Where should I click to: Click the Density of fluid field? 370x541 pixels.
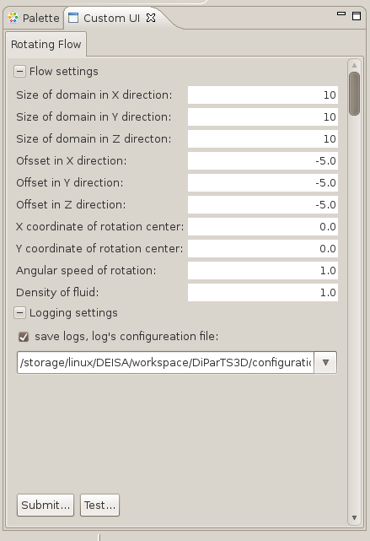262,293
